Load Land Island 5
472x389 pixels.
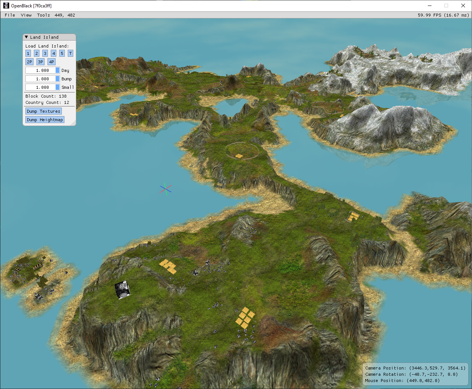click(62, 53)
